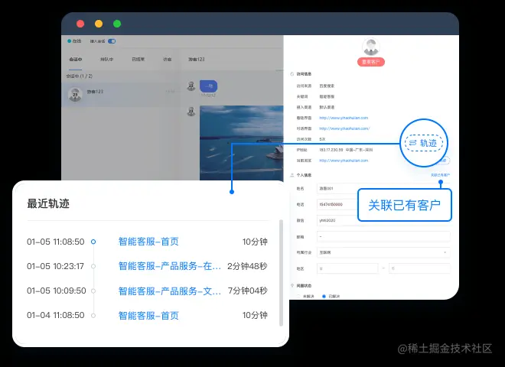
Task: Click the 会话中 (1 / 2) count label
Action: (80, 76)
